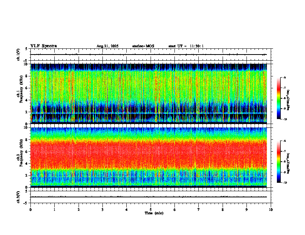Click the ch.3 voltage waveform trace
The width and height of the screenshot is (305, 235).
[149, 197]
